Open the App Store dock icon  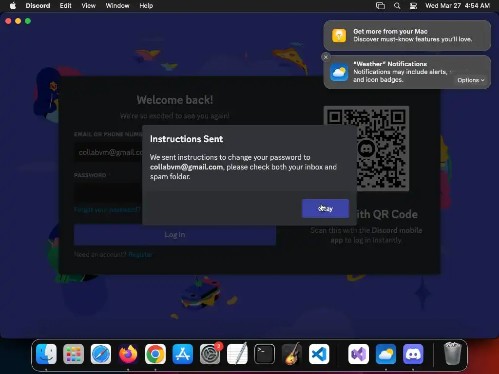coord(183,354)
